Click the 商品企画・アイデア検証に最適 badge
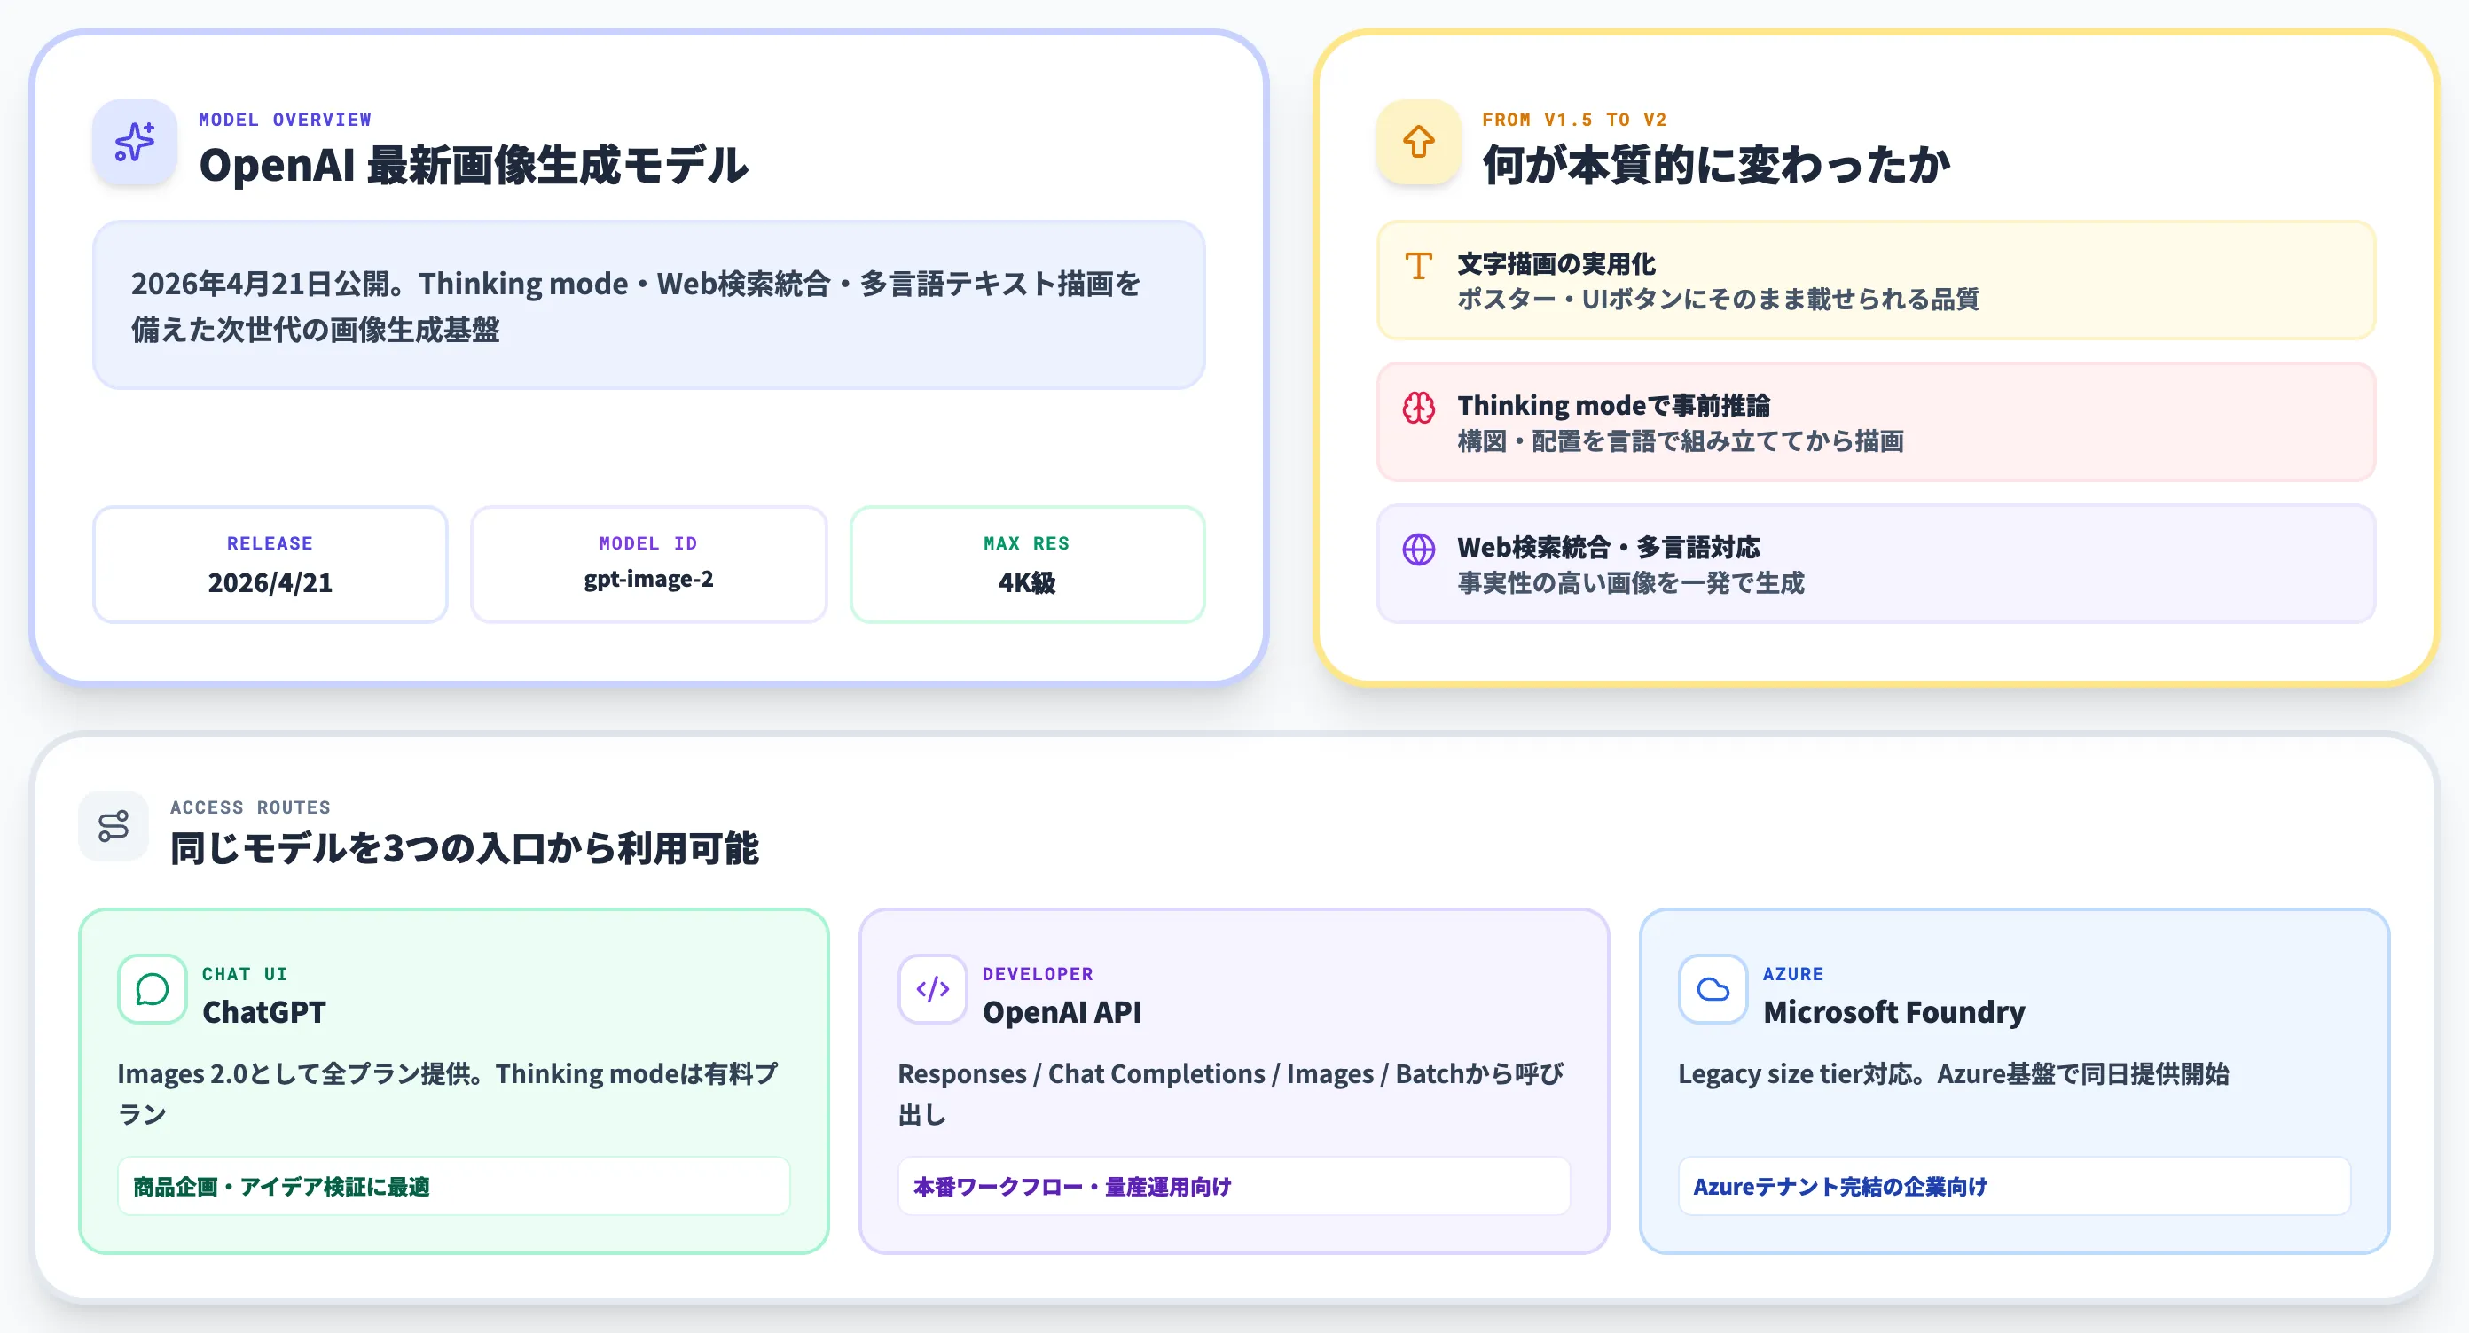 tap(453, 1187)
